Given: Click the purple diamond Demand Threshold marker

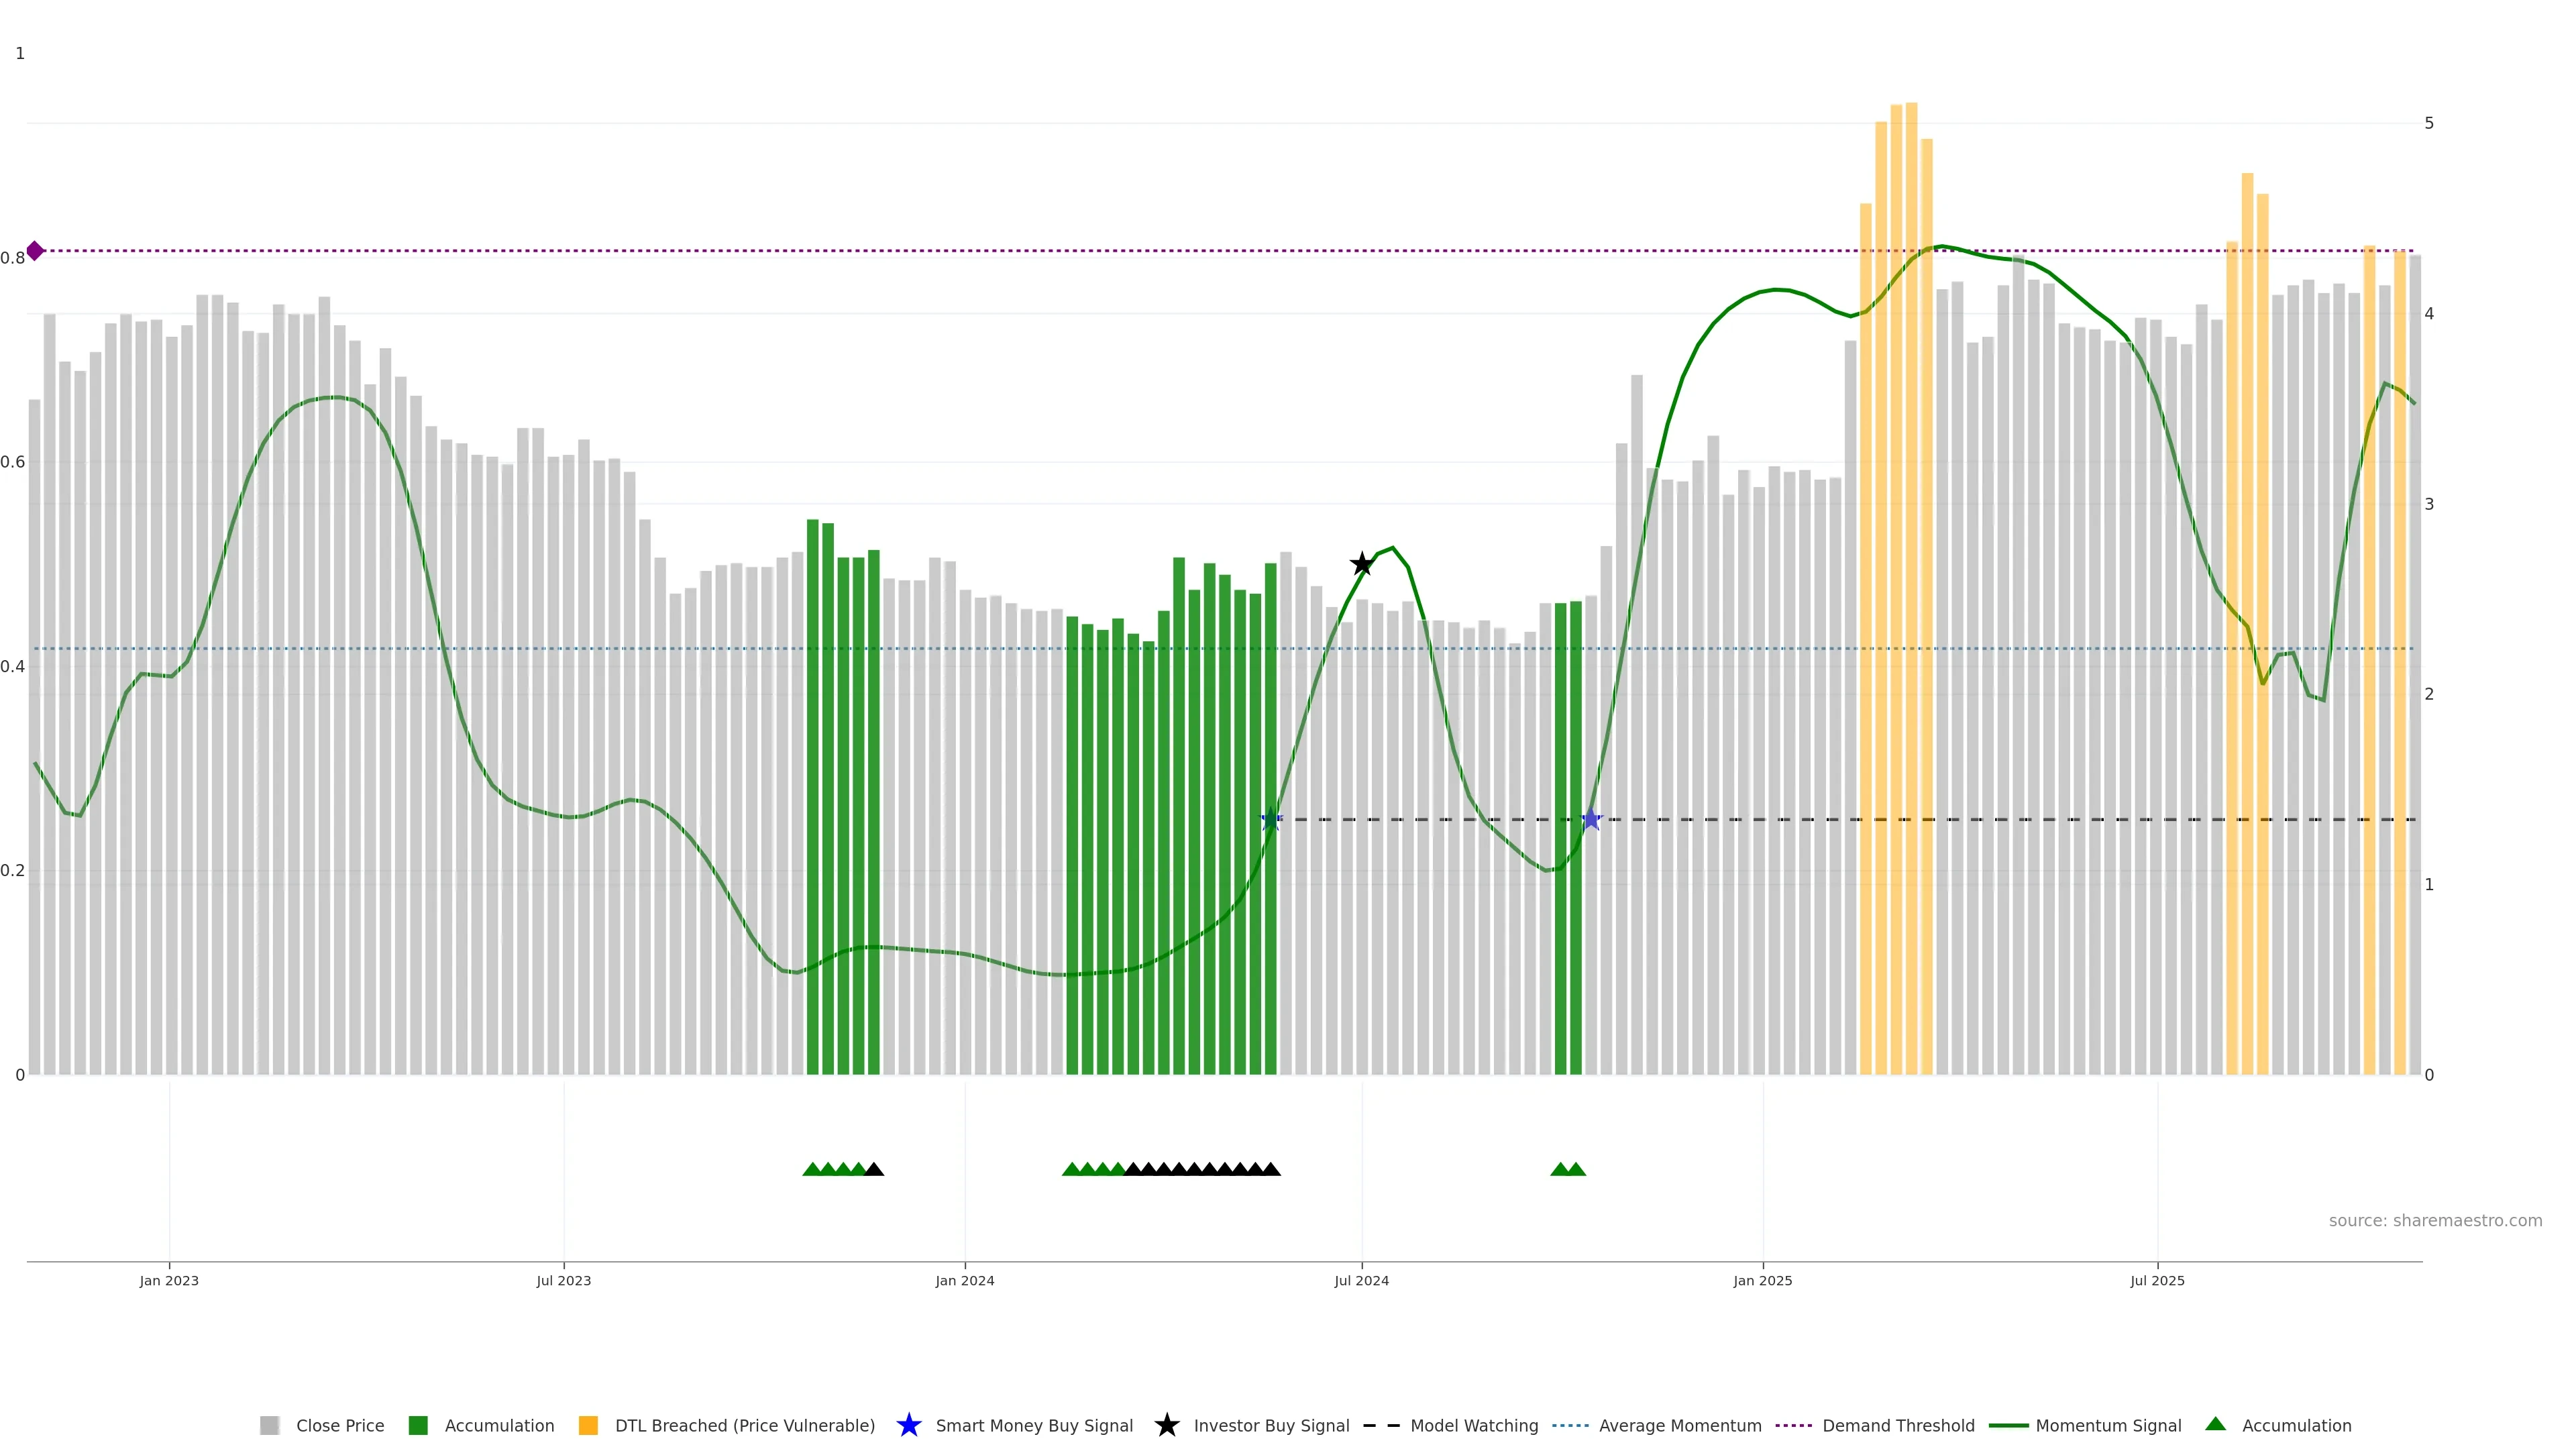Looking at the screenshot, I should pos(35,251).
